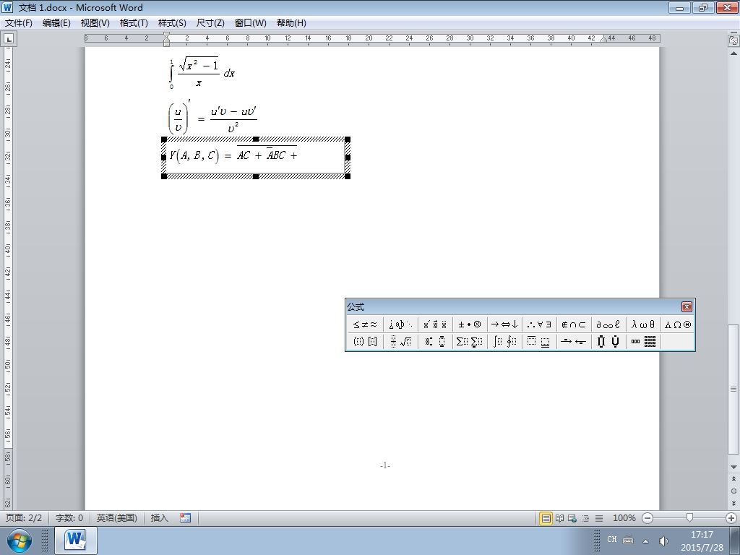
Task: Open the 文件(F) menu
Action: 18,23
